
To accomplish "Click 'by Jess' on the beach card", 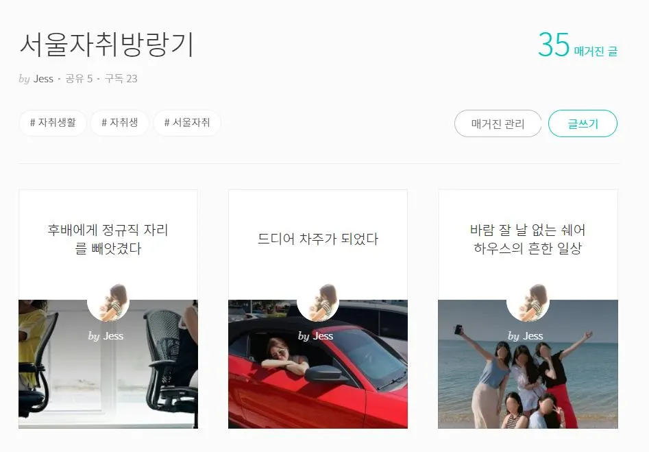I will coord(525,336).
